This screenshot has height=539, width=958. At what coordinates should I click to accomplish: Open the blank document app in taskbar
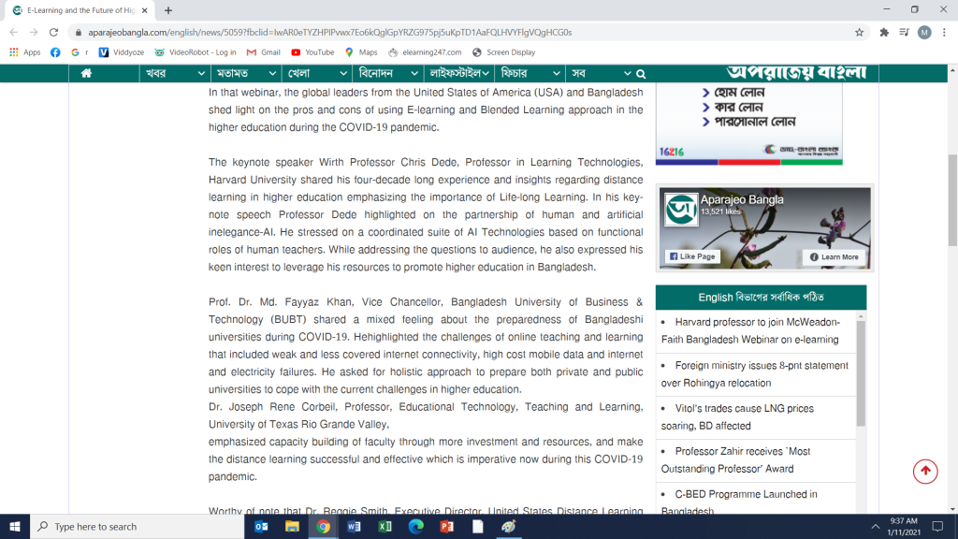(x=478, y=526)
